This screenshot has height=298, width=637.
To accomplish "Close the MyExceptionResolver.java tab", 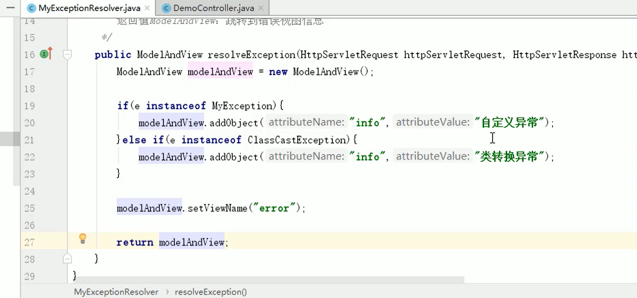I will click(x=146, y=8).
